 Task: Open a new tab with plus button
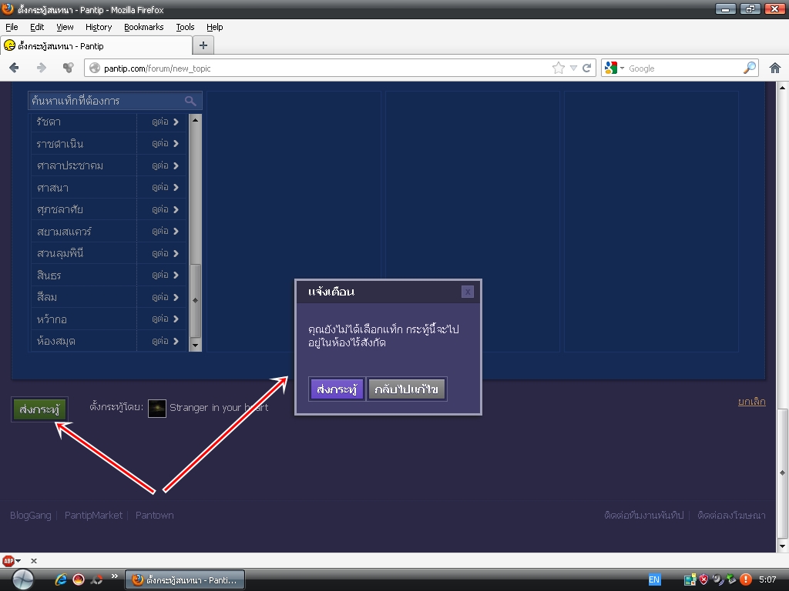point(203,45)
